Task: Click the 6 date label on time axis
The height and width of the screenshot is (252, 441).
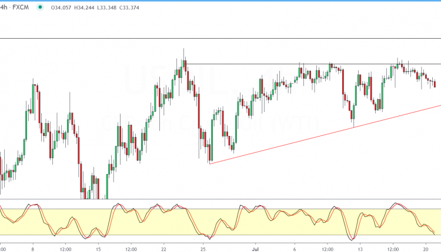Action: click(x=295, y=249)
